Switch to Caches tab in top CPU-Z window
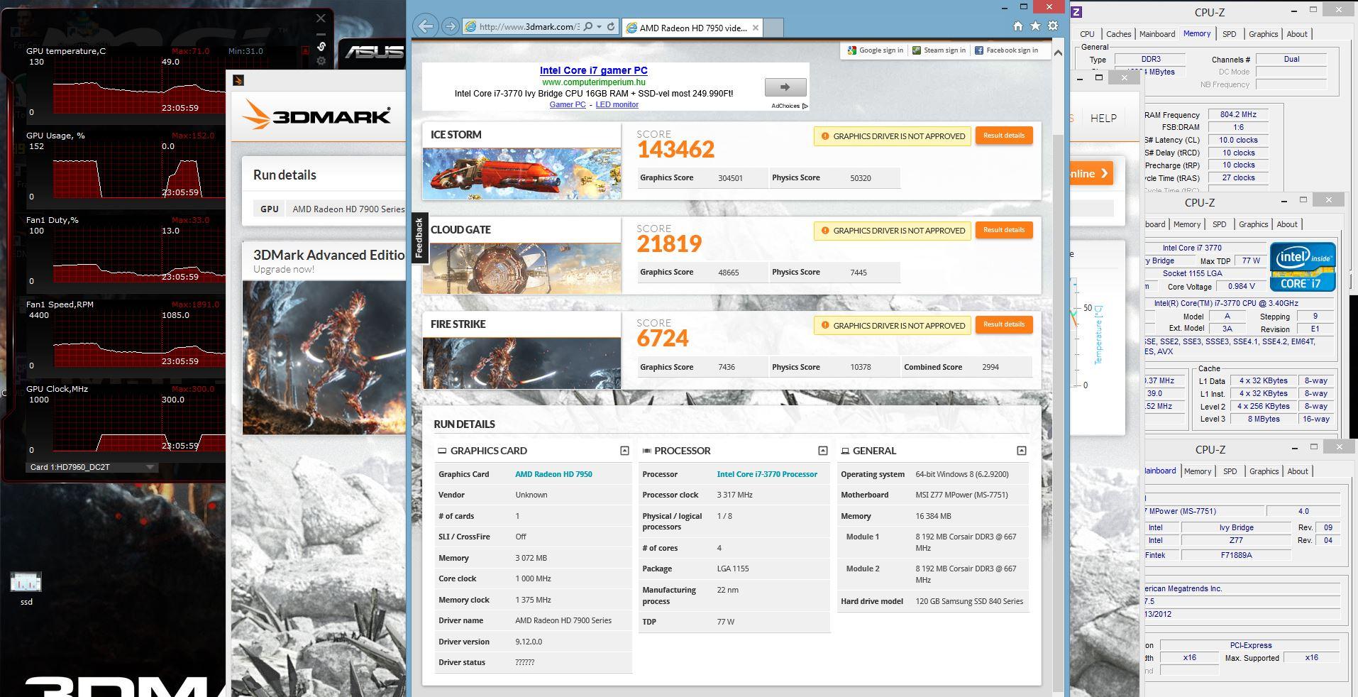The width and height of the screenshot is (1358, 697). click(1118, 34)
